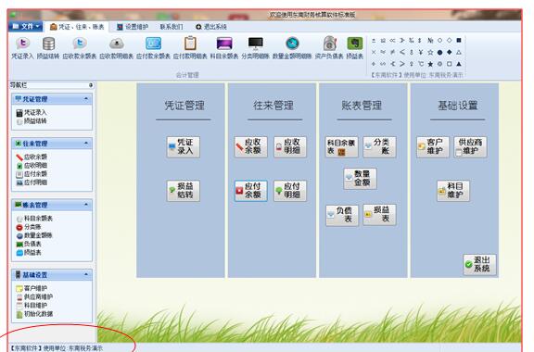This screenshot has width=534, height=352.
Task: Open 供应商维护 in the sidebar
Action: click(x=34, y=296)
